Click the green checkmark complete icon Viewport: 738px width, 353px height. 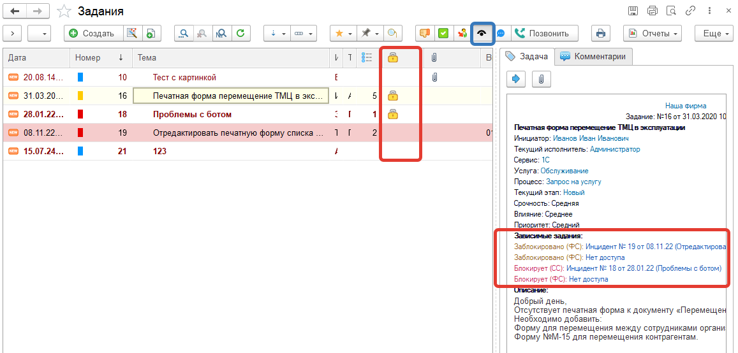point(443,34)
